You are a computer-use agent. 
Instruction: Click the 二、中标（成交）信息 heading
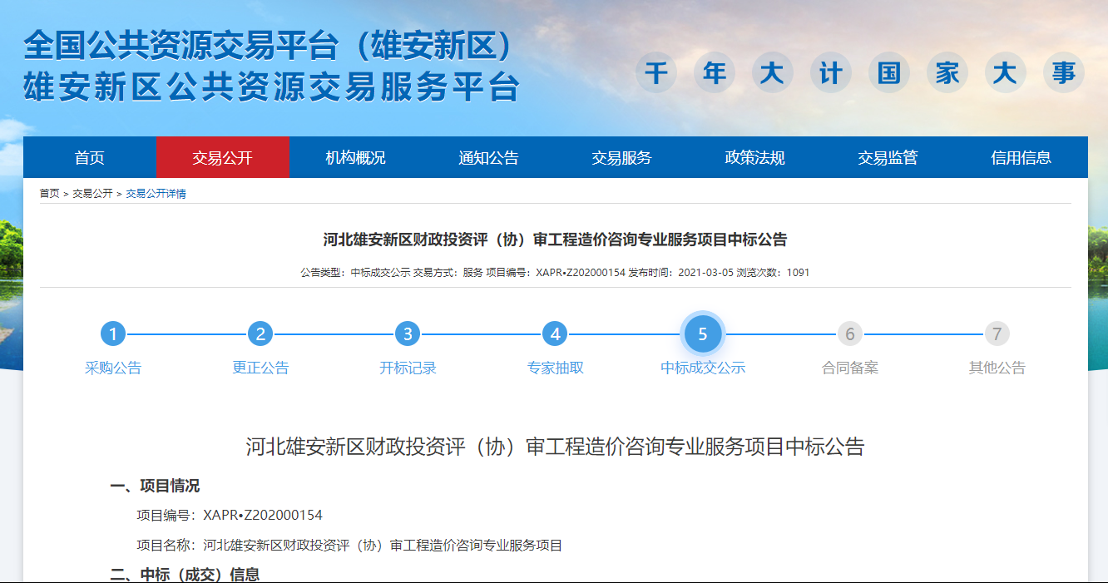(x=185, y=575)
